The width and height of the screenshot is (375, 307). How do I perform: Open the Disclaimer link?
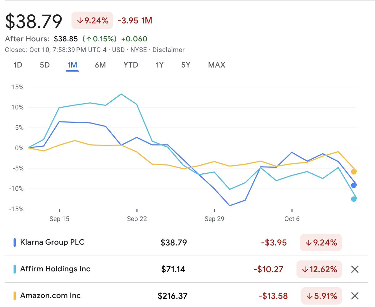tap(168, 50)
